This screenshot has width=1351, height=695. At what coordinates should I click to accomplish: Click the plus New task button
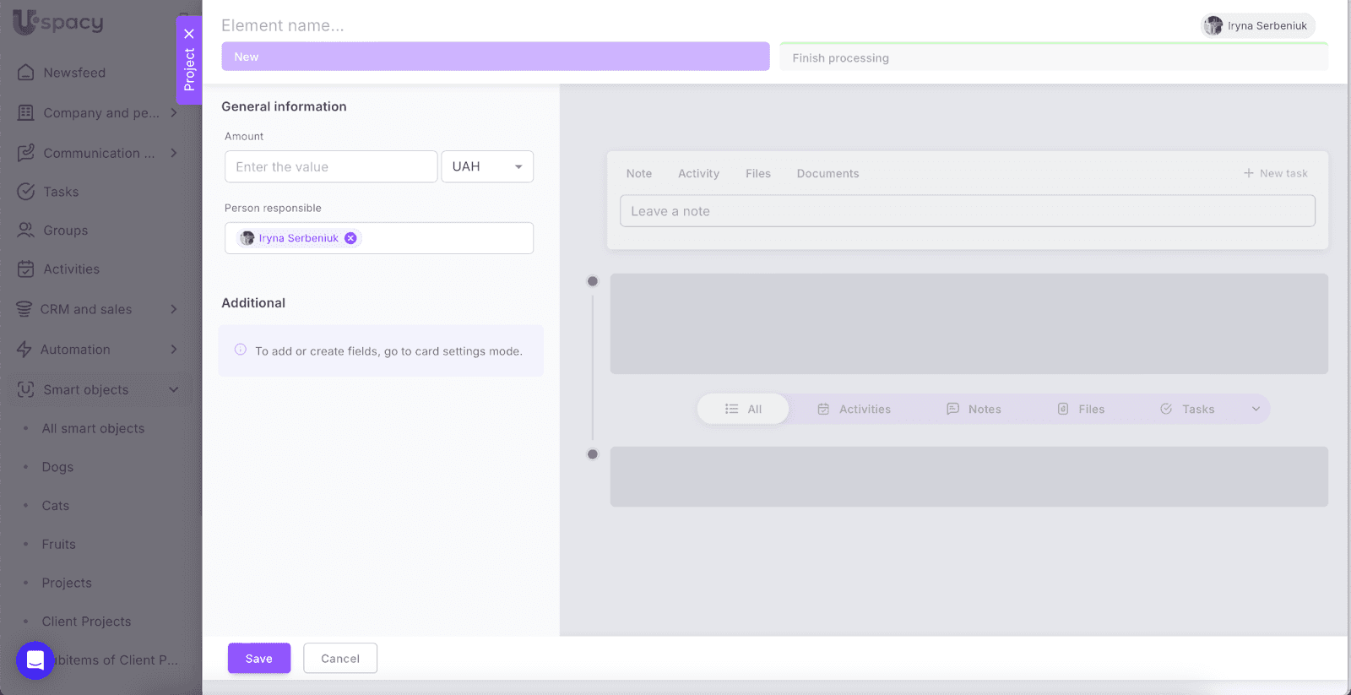tap(1275, 173)
